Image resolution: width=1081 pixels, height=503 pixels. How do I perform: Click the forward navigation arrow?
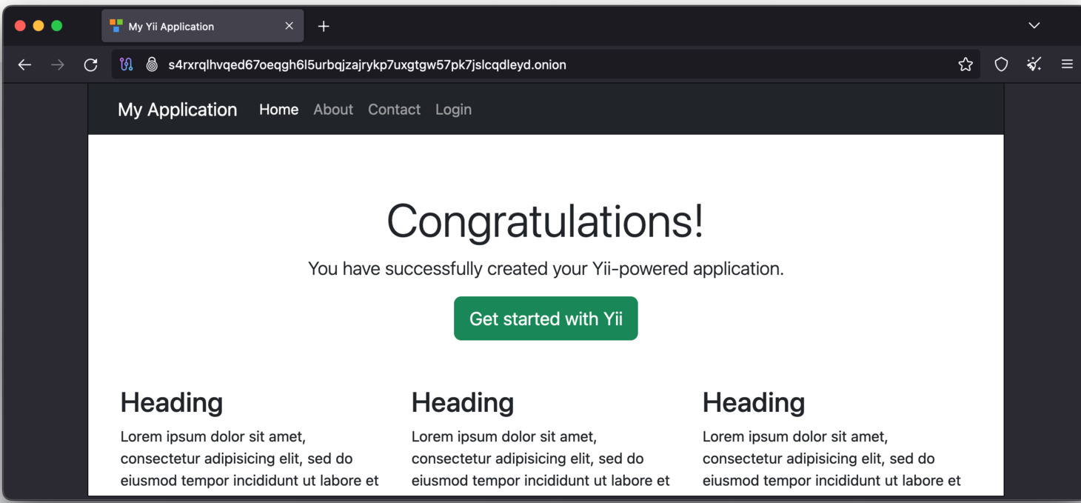click(x=58, y=64)
